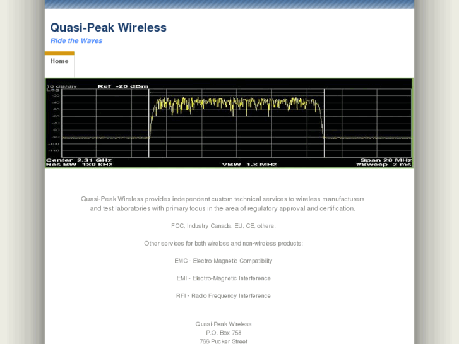This screenshot has width=459, height=344.
Task: Click 'EMC - Electro-Magnetic Compatibility' text
Action: pos(224,261)
